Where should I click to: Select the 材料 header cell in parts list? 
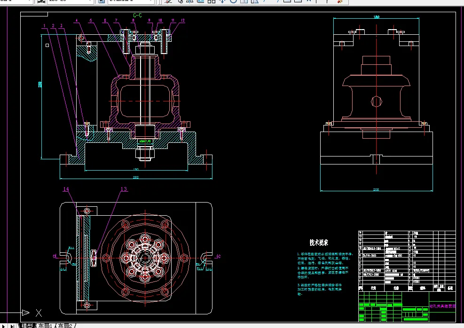tap(423, 288)
